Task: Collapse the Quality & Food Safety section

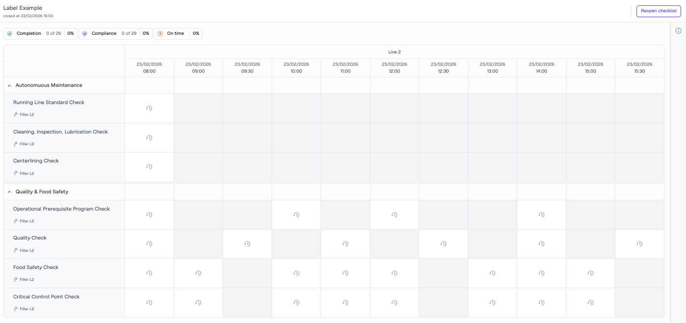Action: [9, 192]
